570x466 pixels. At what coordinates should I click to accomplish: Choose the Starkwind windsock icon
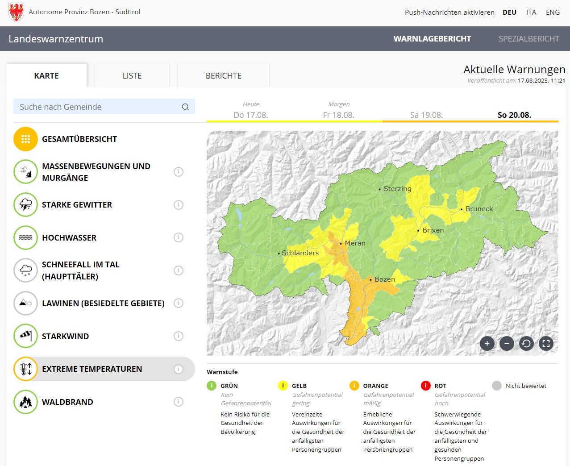point(25,336)
